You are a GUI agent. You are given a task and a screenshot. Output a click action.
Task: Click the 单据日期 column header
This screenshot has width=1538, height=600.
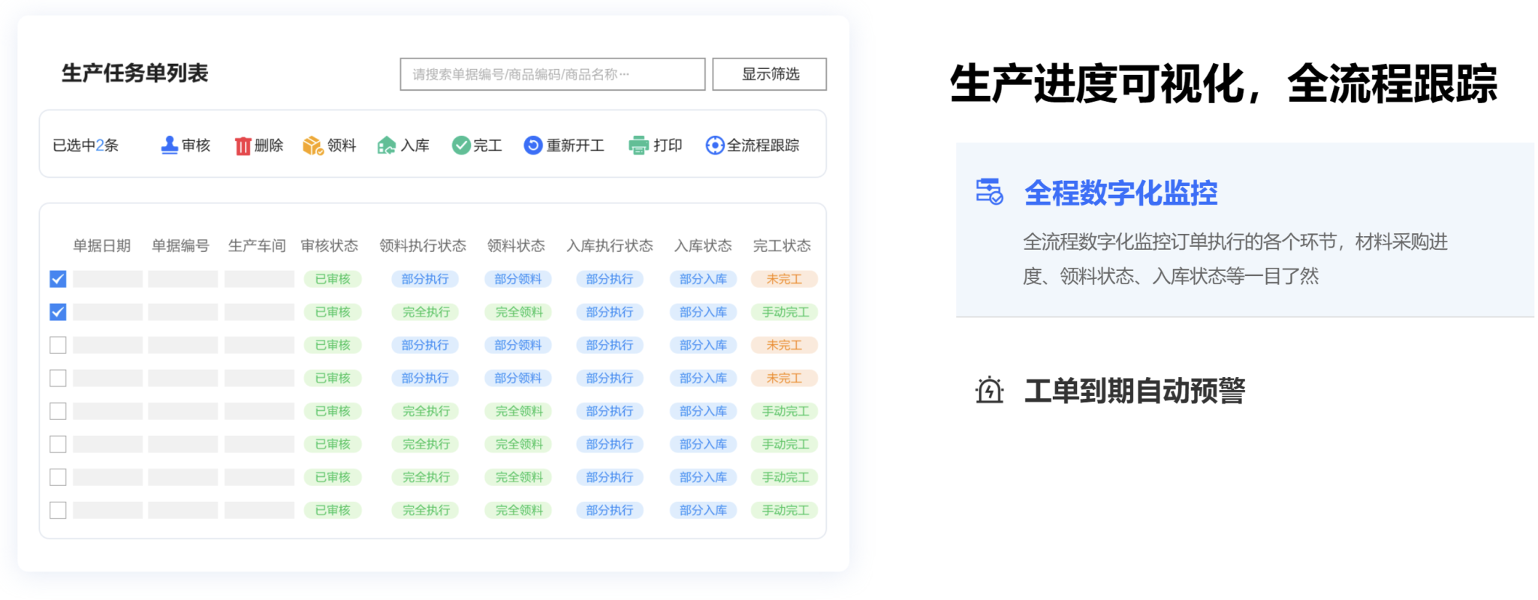click(101, 246)
